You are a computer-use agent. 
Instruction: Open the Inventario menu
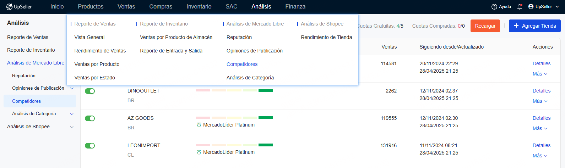(x=199, y=6)
